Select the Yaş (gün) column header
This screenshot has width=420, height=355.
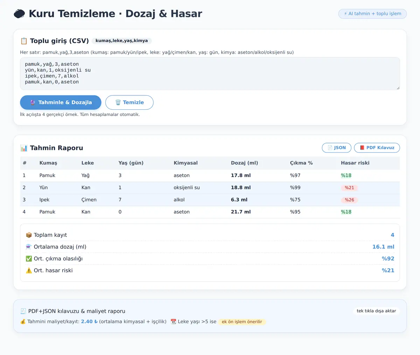point(131,163)
